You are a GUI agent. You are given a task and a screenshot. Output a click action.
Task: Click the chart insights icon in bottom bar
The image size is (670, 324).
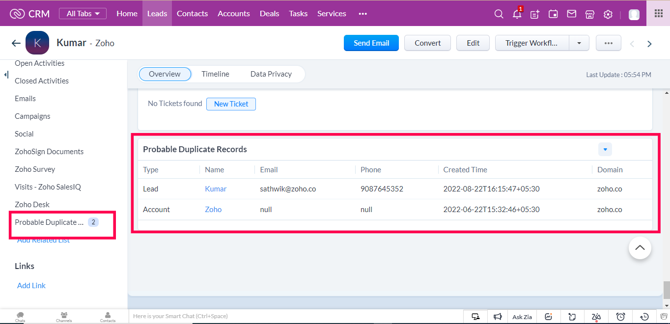(549, 317)
